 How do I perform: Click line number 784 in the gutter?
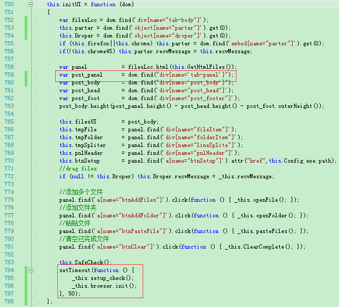(x=9, y=270)
